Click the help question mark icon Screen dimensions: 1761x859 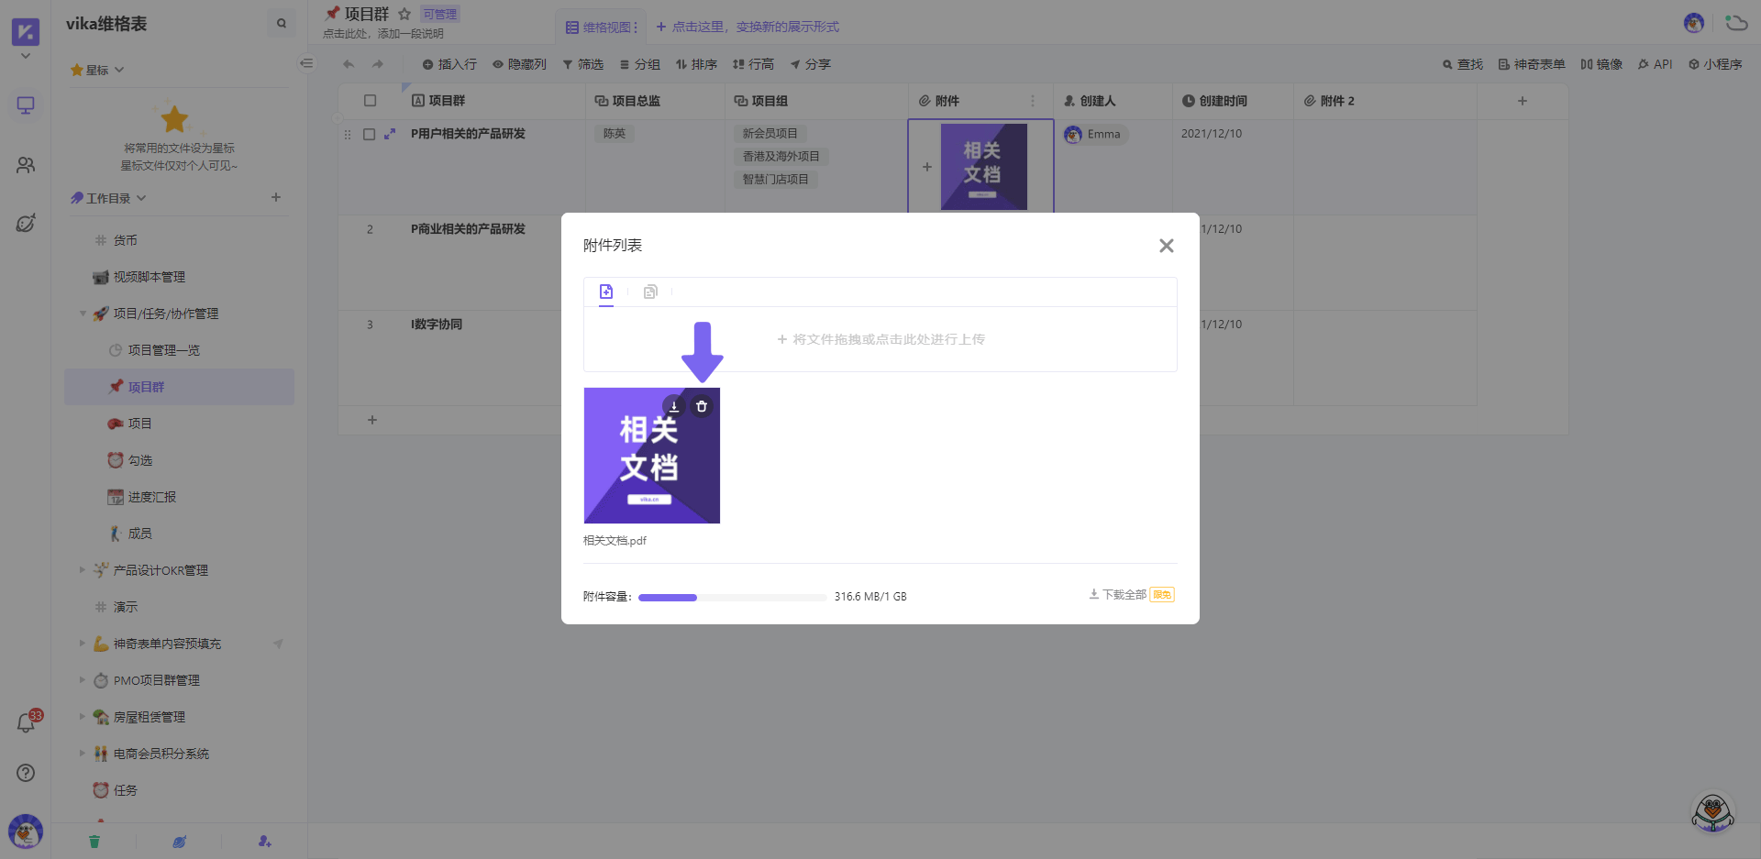(x=26, y=773)
